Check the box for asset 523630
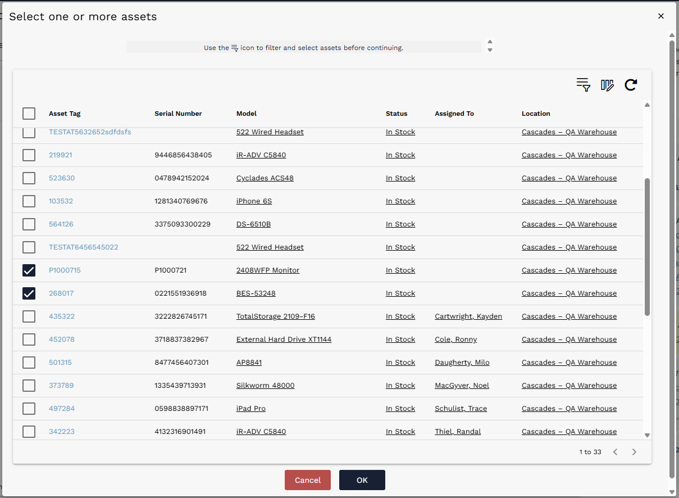 pos(29,178)
